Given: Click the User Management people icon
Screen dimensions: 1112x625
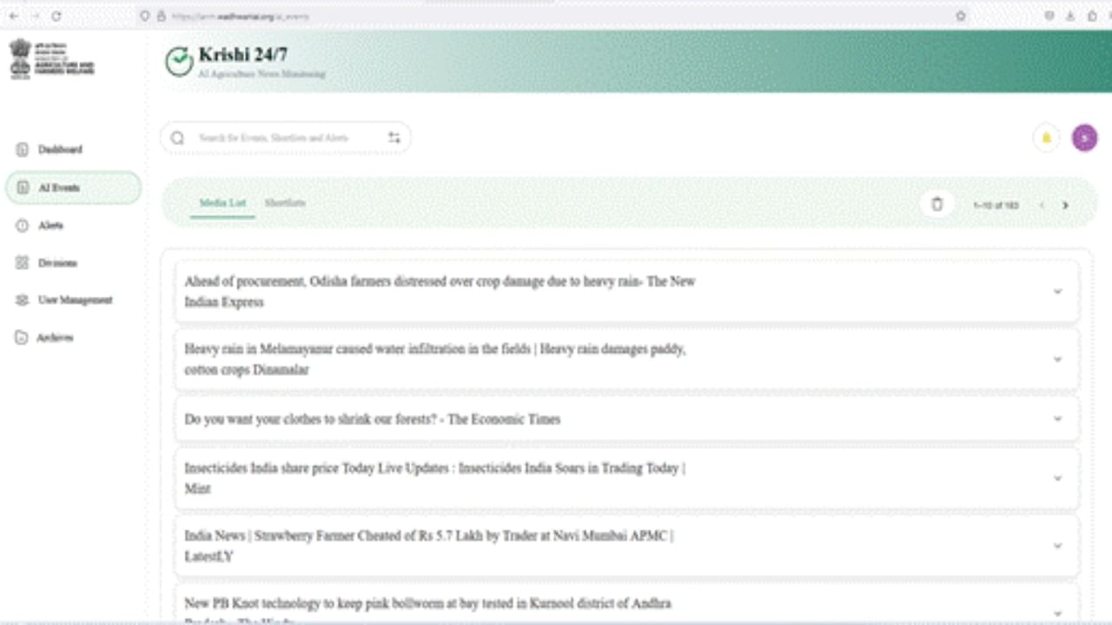Looking at the screenshot, I should (23, 300).
